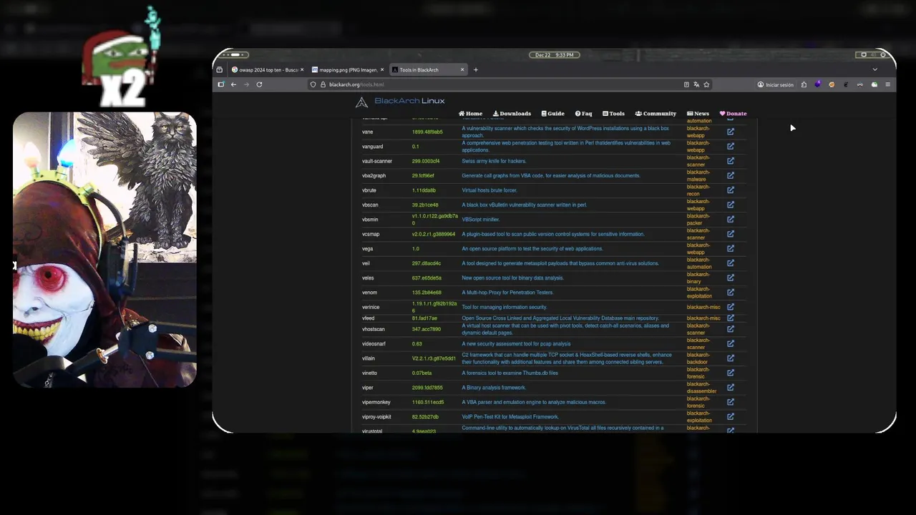The height and width of the screenshot is (515, 916).
Task: Click version 1899.48f9ab5 of vane
Action: 427,132
